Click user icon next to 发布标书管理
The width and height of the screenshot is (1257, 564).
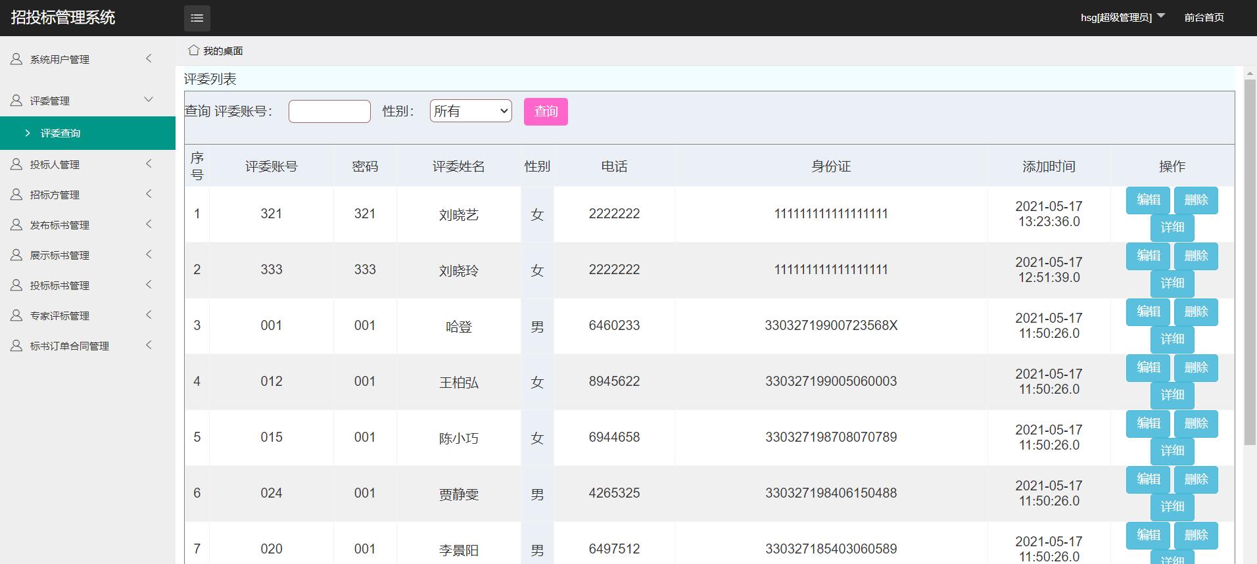click(x=16, y=225)
